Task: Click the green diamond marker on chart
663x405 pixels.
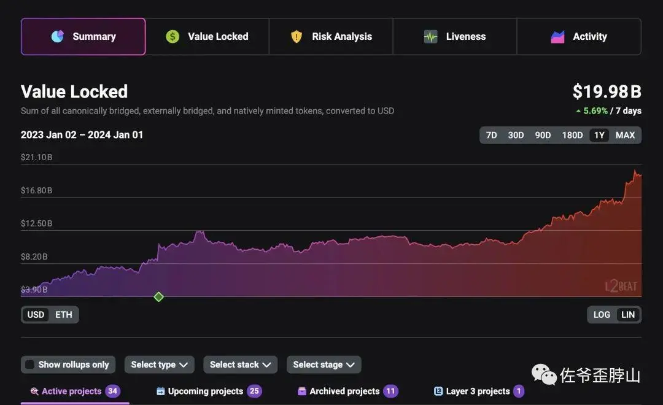Action: click(x=158, y=297)
